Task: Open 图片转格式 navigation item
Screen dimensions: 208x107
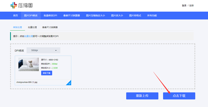Action: point(135,16)
